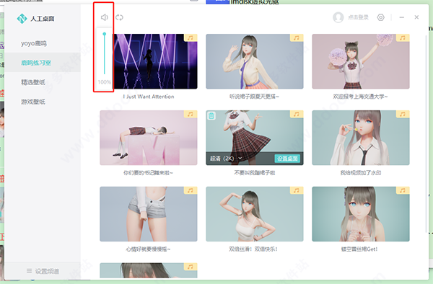Viewport: 433px width, 284px height.
Task: Click the 不要叫我脏裙子啦 title text
Action: [x=255, y=173]
